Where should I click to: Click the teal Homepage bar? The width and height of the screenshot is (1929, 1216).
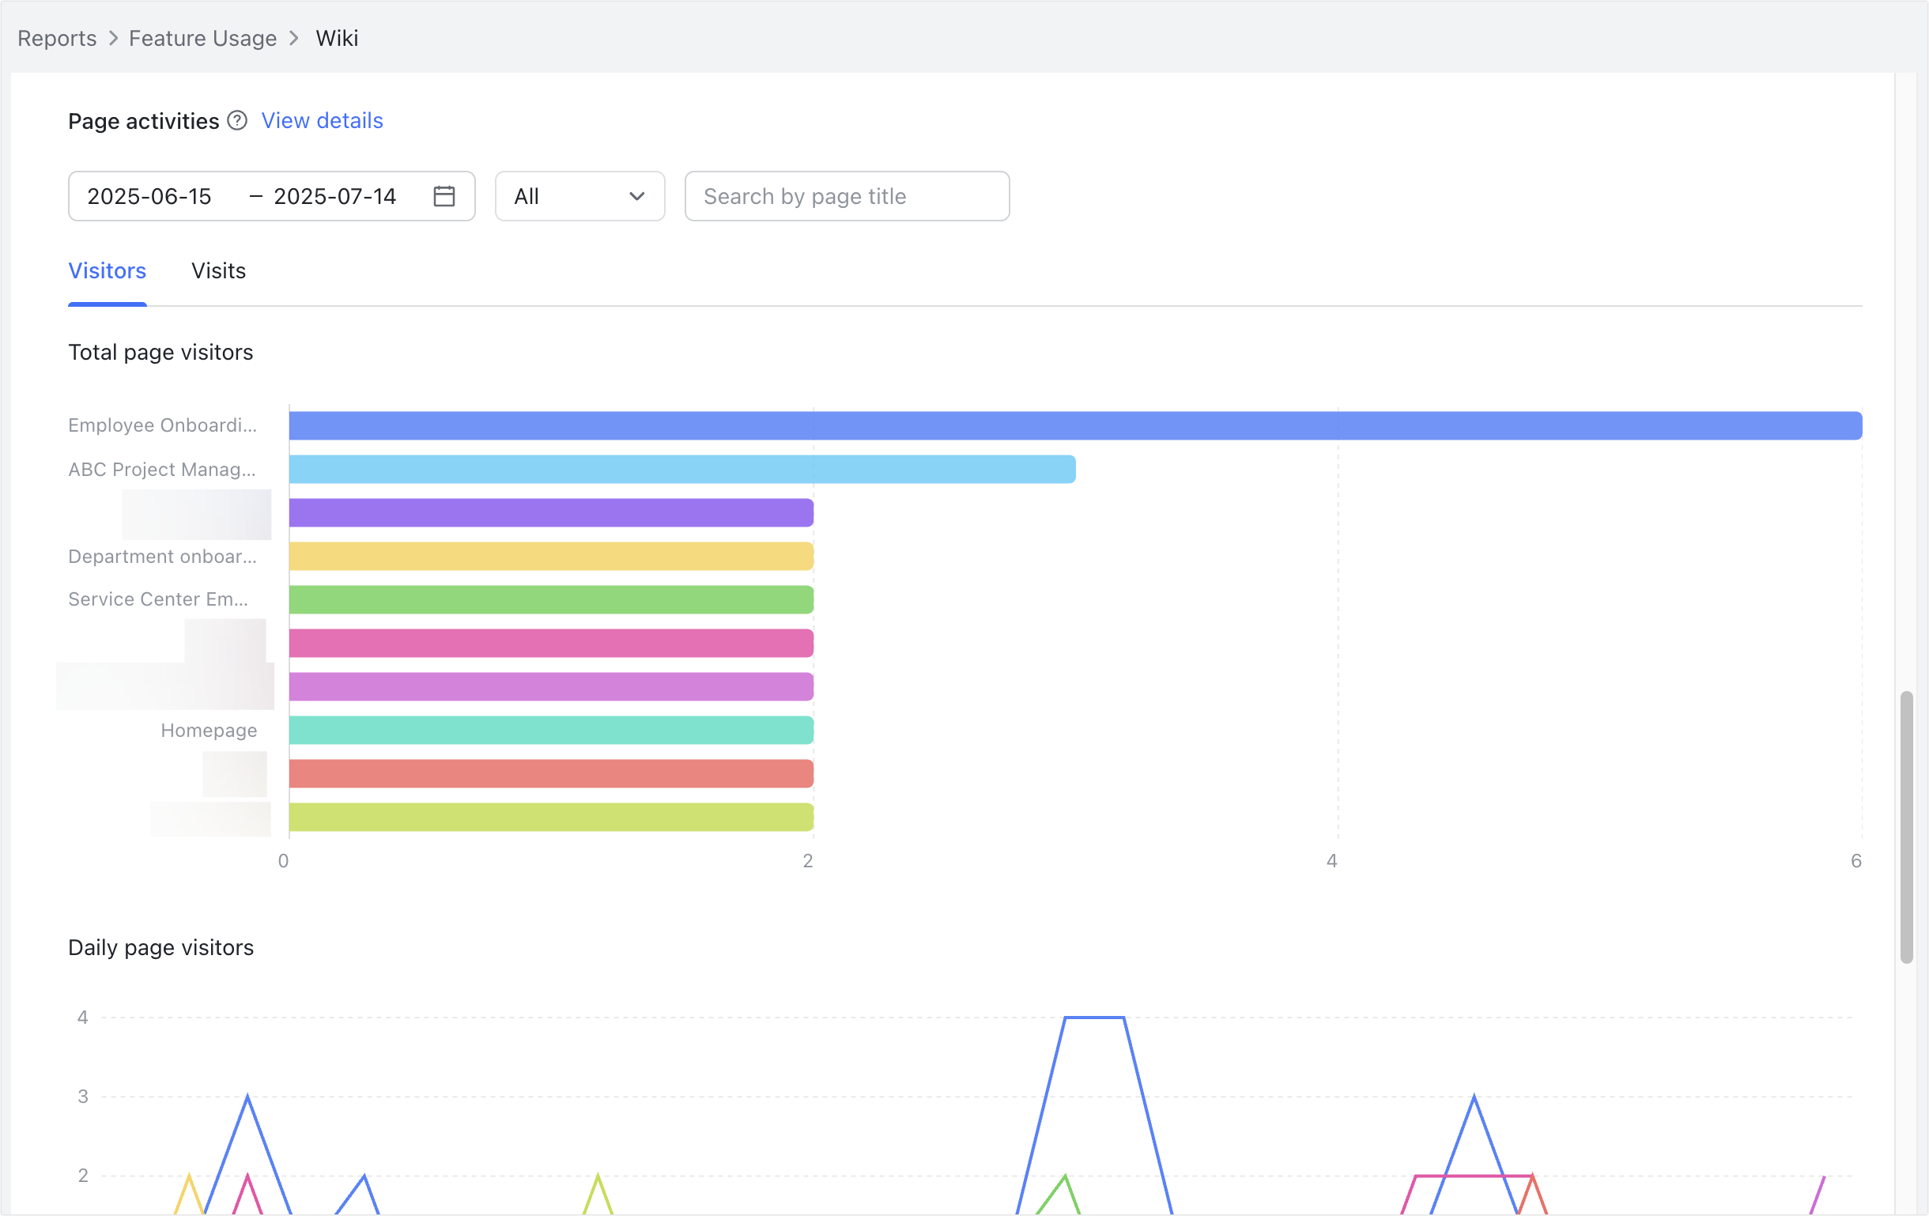(551, 731)
